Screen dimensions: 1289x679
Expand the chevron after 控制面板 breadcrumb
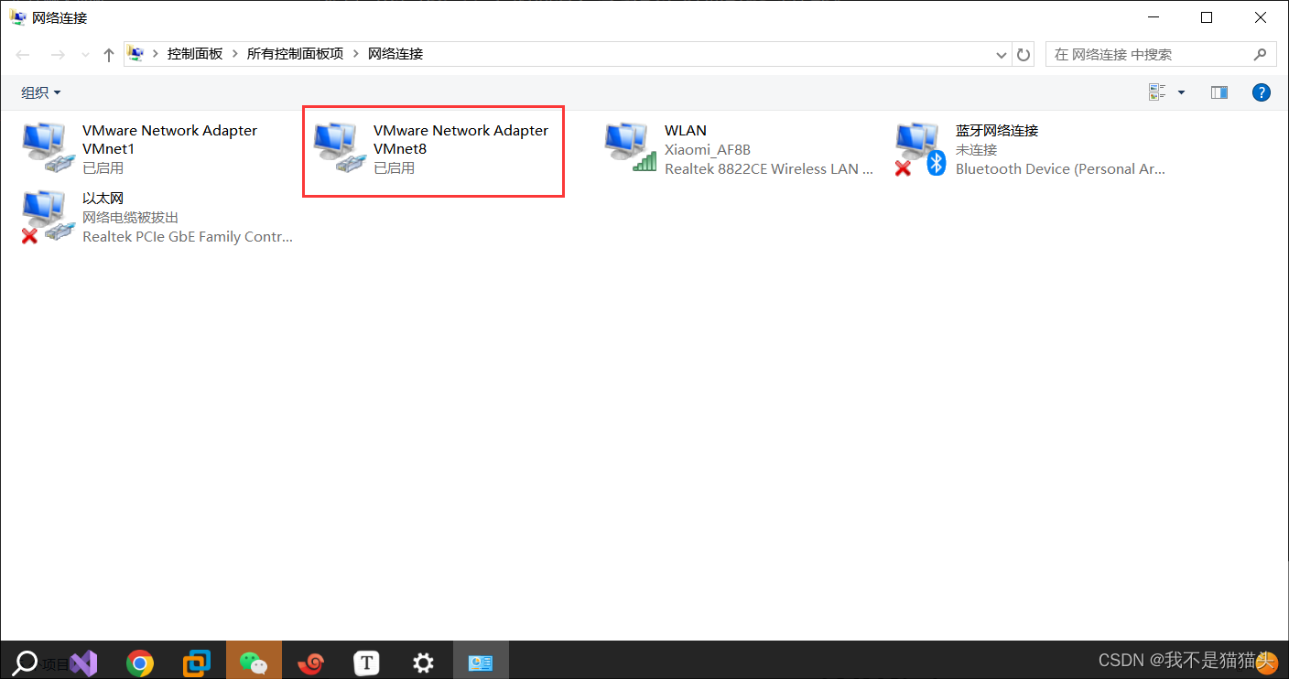coord(234,54)
